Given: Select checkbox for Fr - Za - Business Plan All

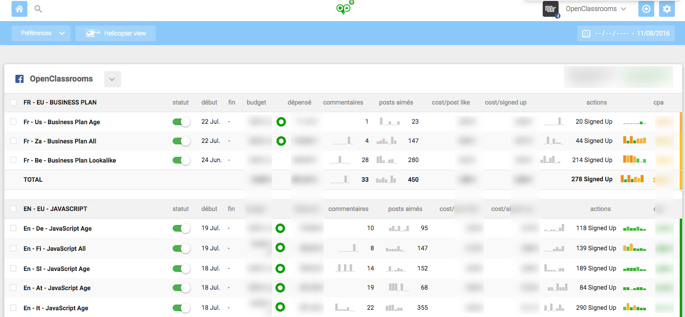Looking at the screenshot, I should pyautogui.click(x=13, y=141).
